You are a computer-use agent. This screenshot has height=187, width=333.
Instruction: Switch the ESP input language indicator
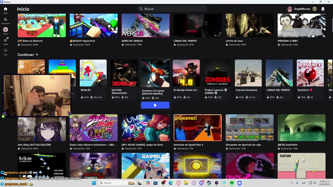[x=304, y=183]
